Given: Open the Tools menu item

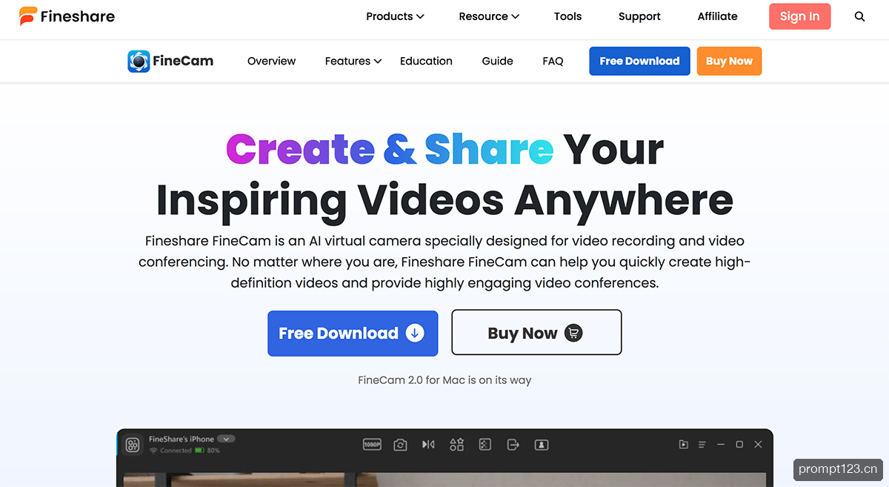Looking at the screenshot, I should coord(567,16).
